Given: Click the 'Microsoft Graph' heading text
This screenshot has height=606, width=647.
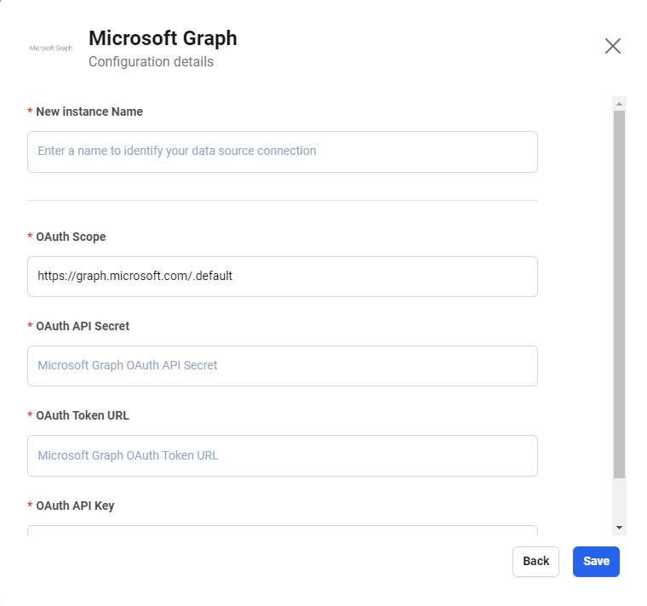Looking at the screenshot, I should pyautogui.click(x=163, y=38).
